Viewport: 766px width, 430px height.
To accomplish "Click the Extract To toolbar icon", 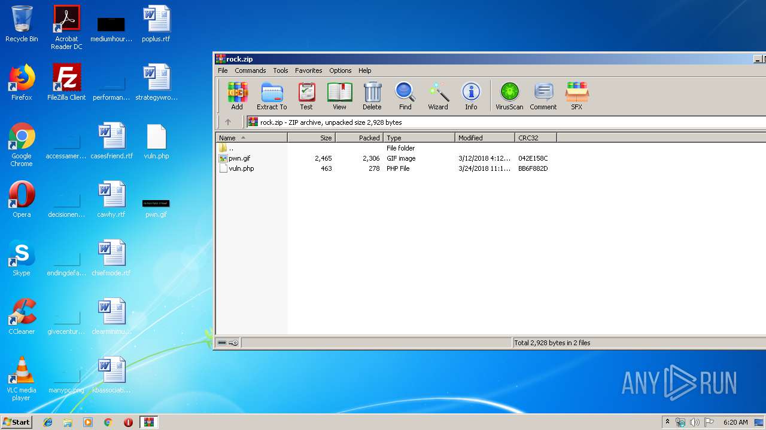I will point(272,96).
